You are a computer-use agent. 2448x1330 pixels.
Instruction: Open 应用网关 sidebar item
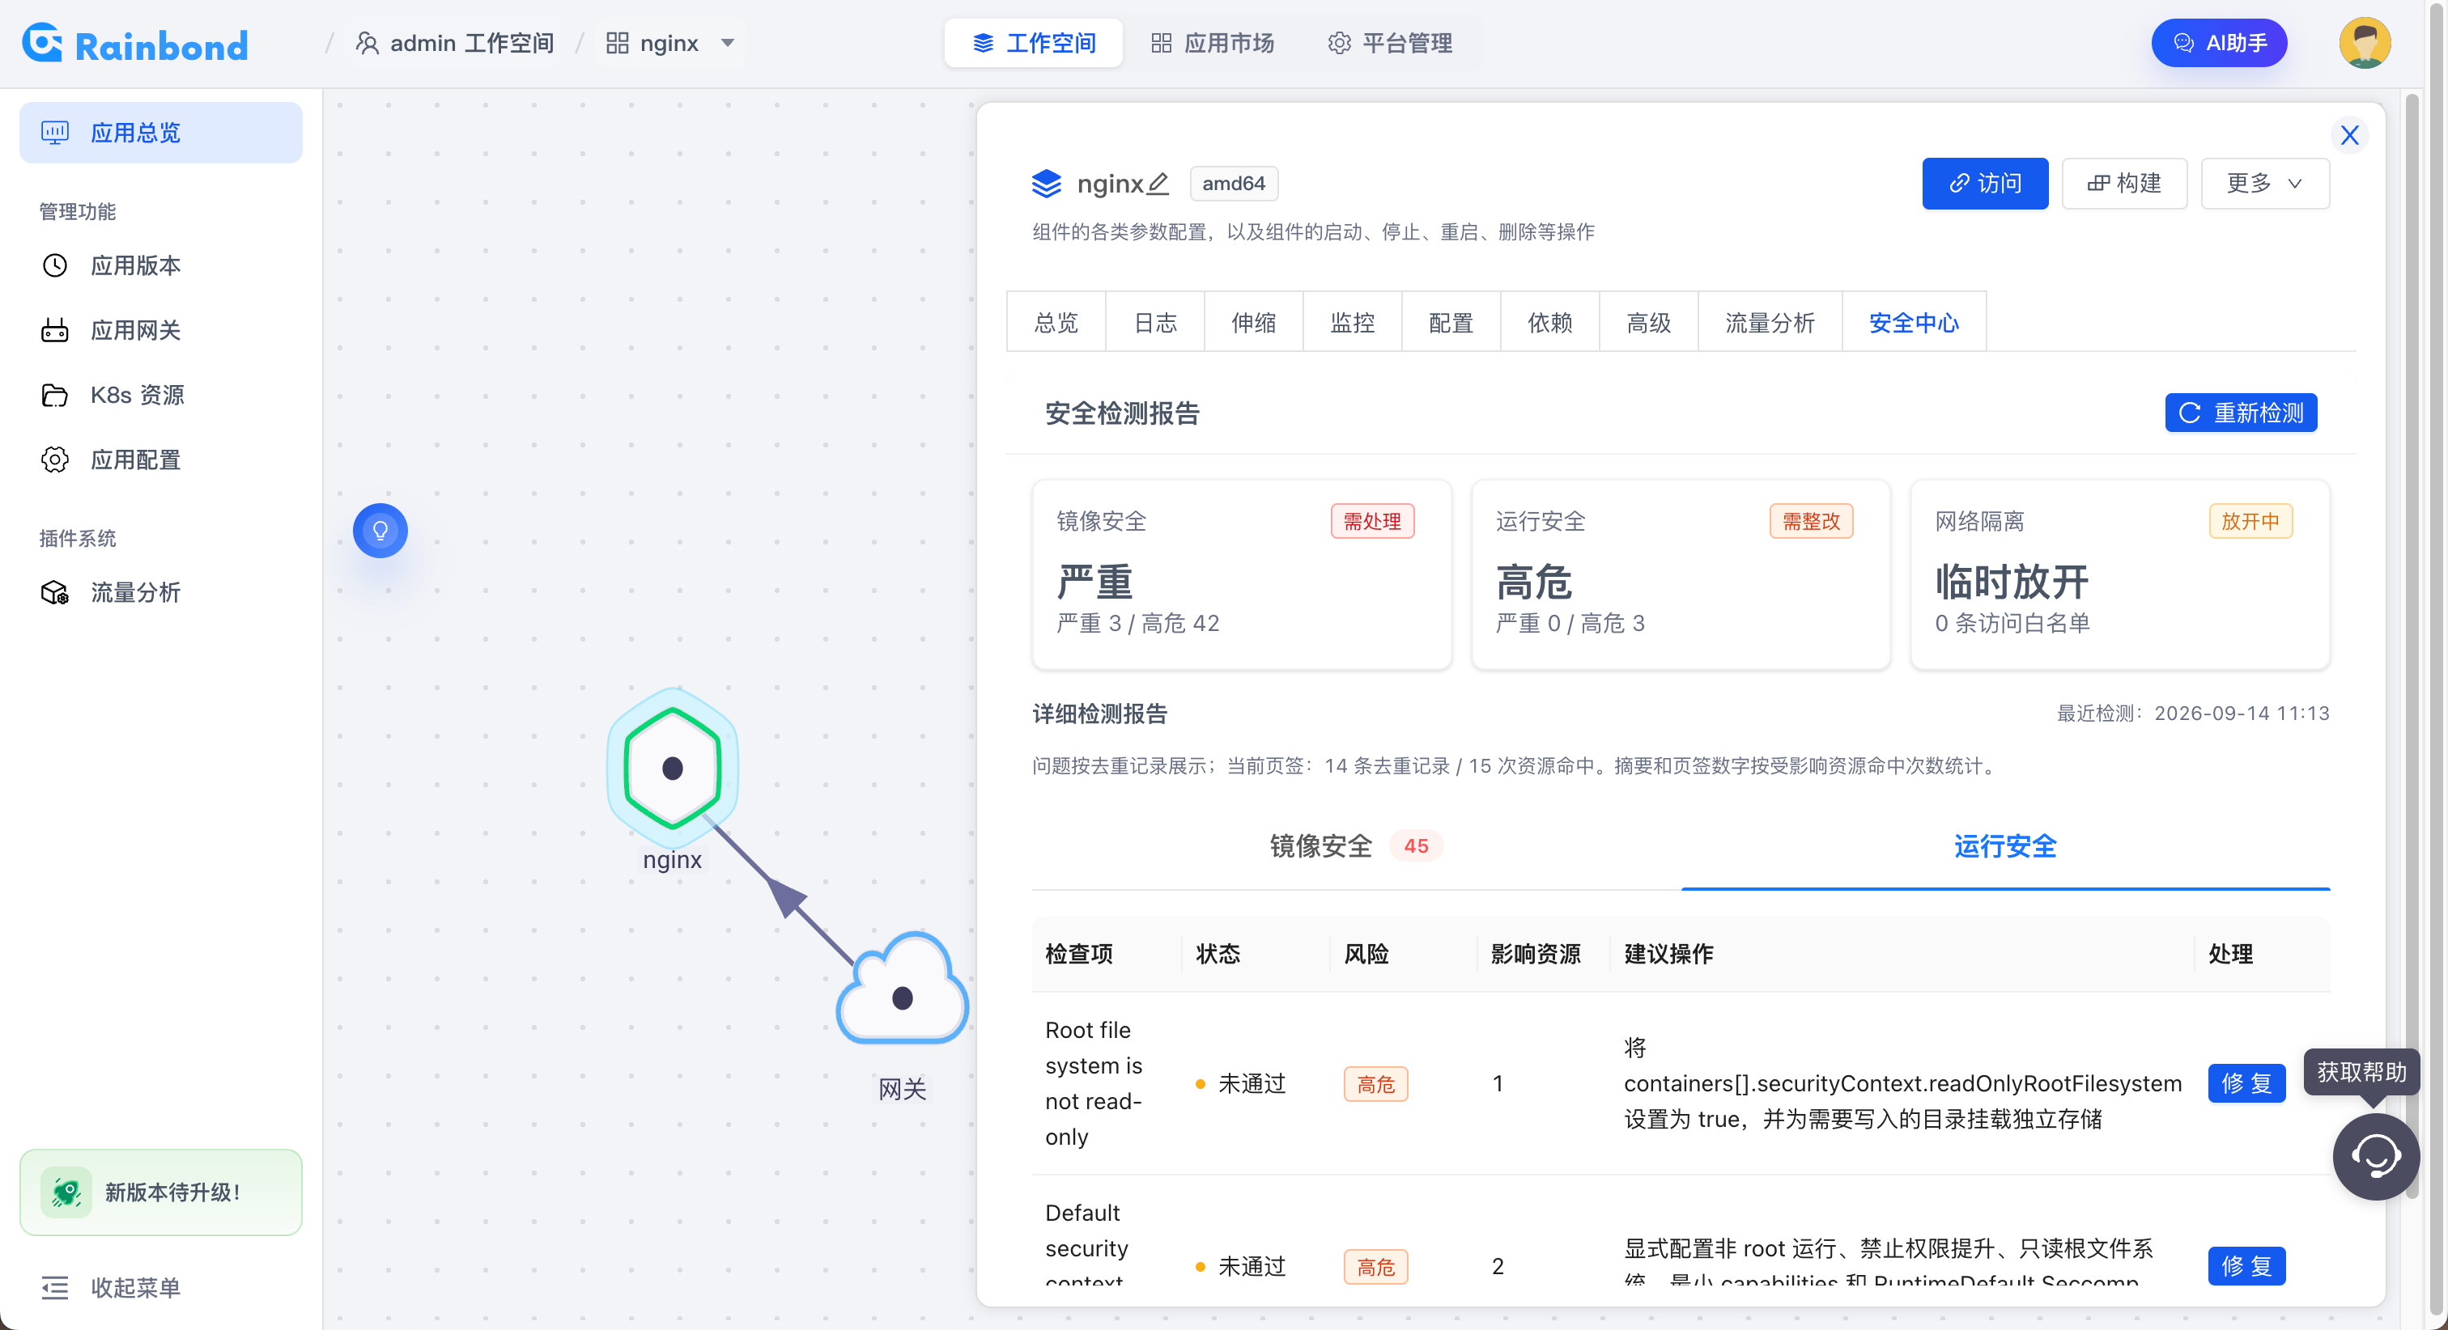tap(160, 329)
